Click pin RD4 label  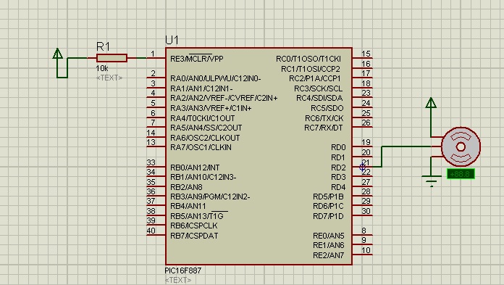338,187
